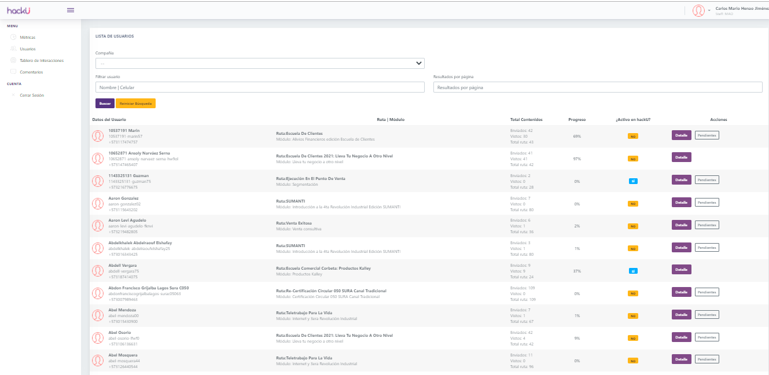Screen dimensions: 769x375
Task: Open Detalle for Abel Mendoza
Action: [682, 314]
